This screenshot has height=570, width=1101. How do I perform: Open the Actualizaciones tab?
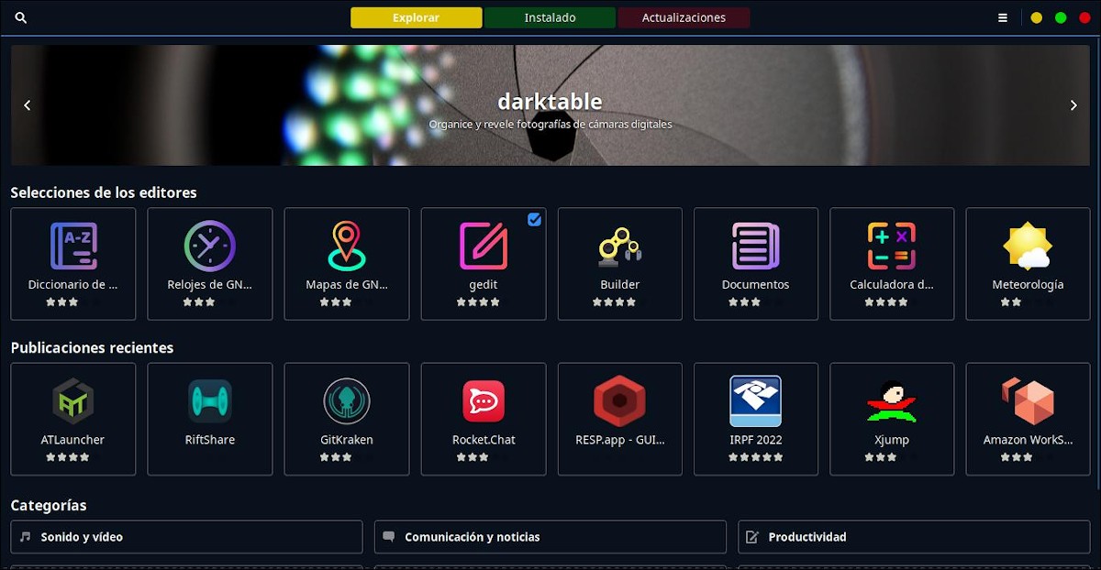(684, 17)
